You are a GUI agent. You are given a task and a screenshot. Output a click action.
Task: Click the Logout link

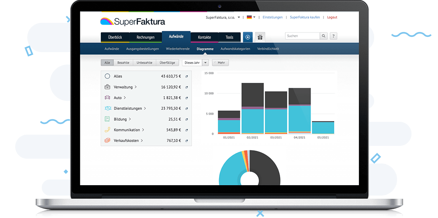[332, 17]
